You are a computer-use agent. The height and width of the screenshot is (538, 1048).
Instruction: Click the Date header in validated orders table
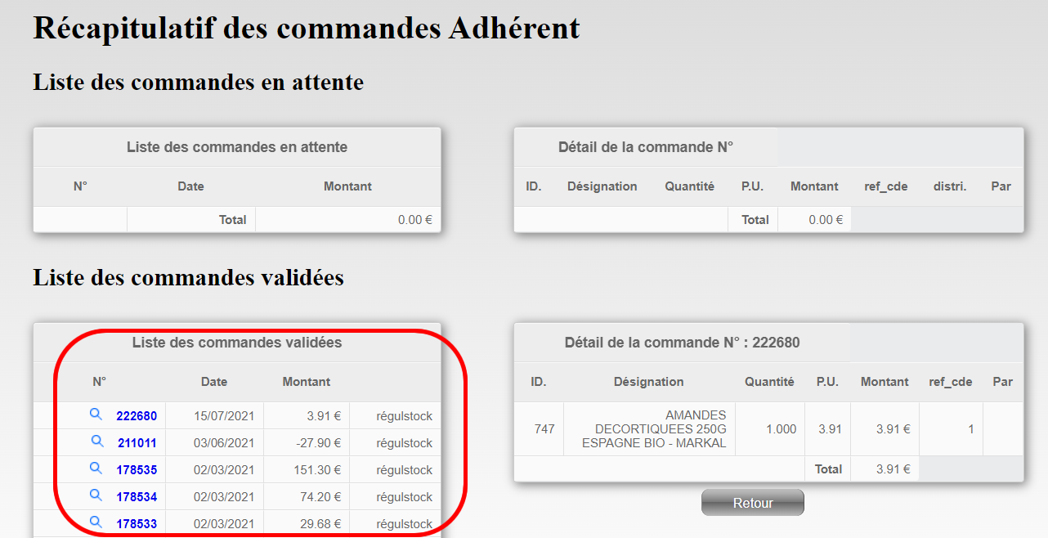click(214, 382)
